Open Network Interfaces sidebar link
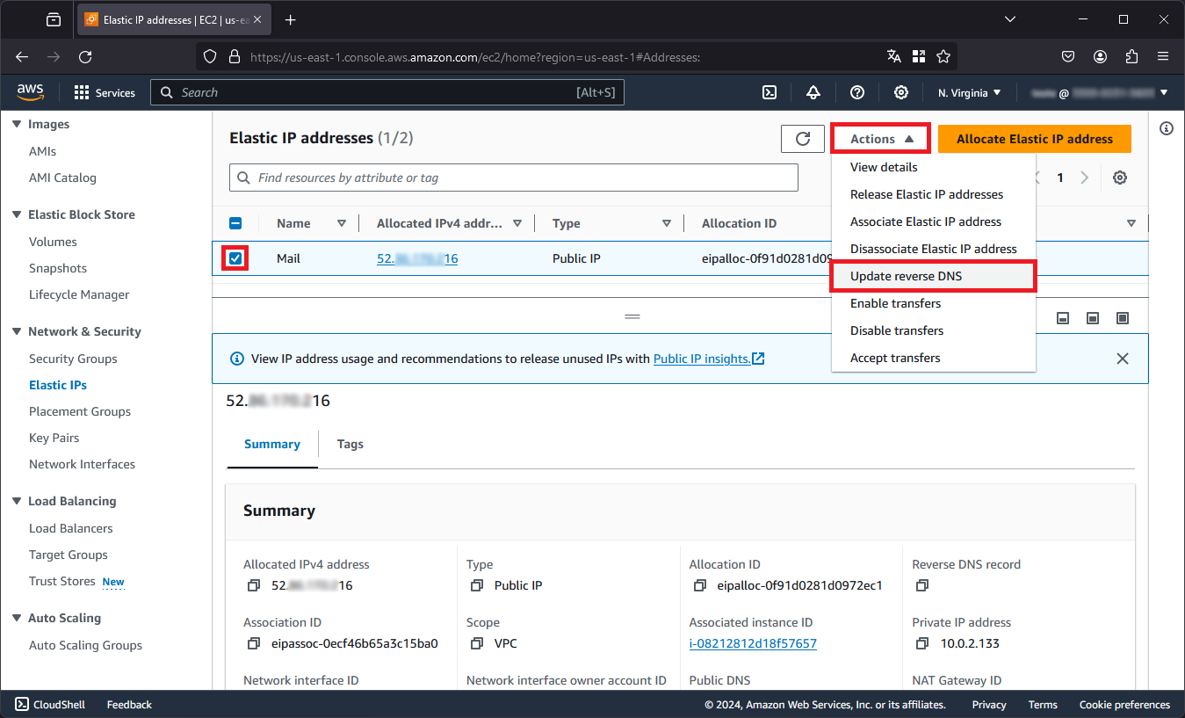The height and width of the screenshot is (718, 1185). 82,464
